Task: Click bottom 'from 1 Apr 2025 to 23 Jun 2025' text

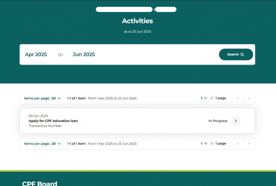Action: pos(112,143)
